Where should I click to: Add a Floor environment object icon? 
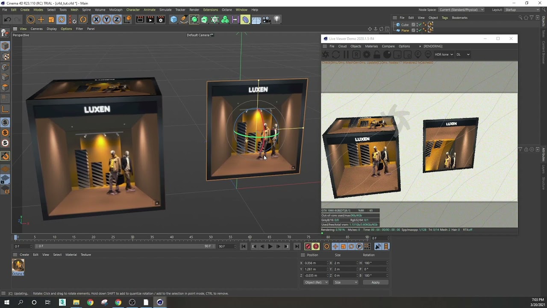(x=256, y=19)
